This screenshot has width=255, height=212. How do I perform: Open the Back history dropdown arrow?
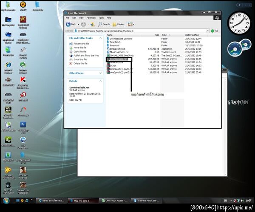[78, 25]
